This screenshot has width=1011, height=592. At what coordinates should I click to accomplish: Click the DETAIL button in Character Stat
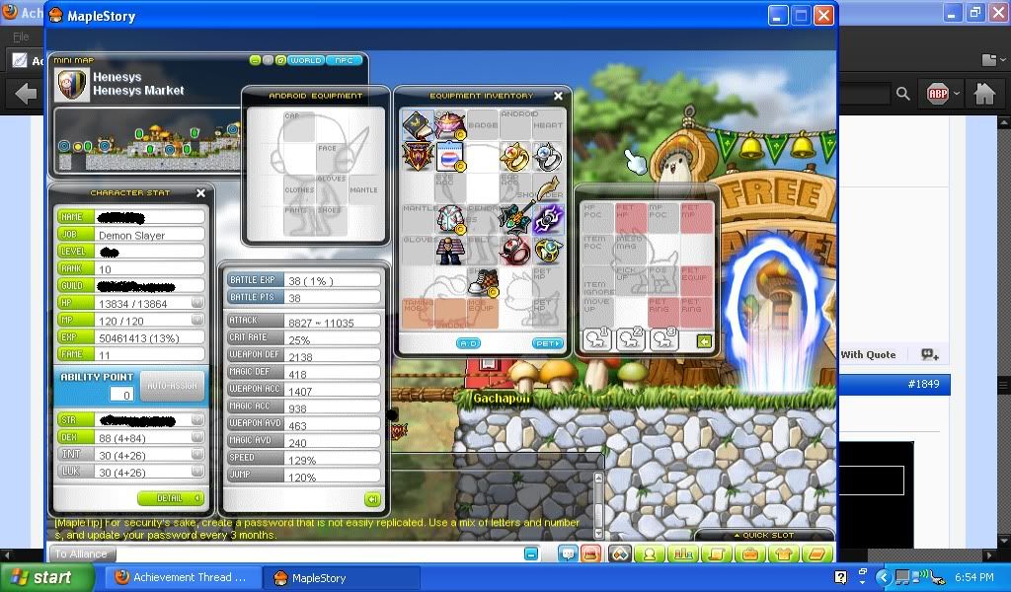point(171,498)
